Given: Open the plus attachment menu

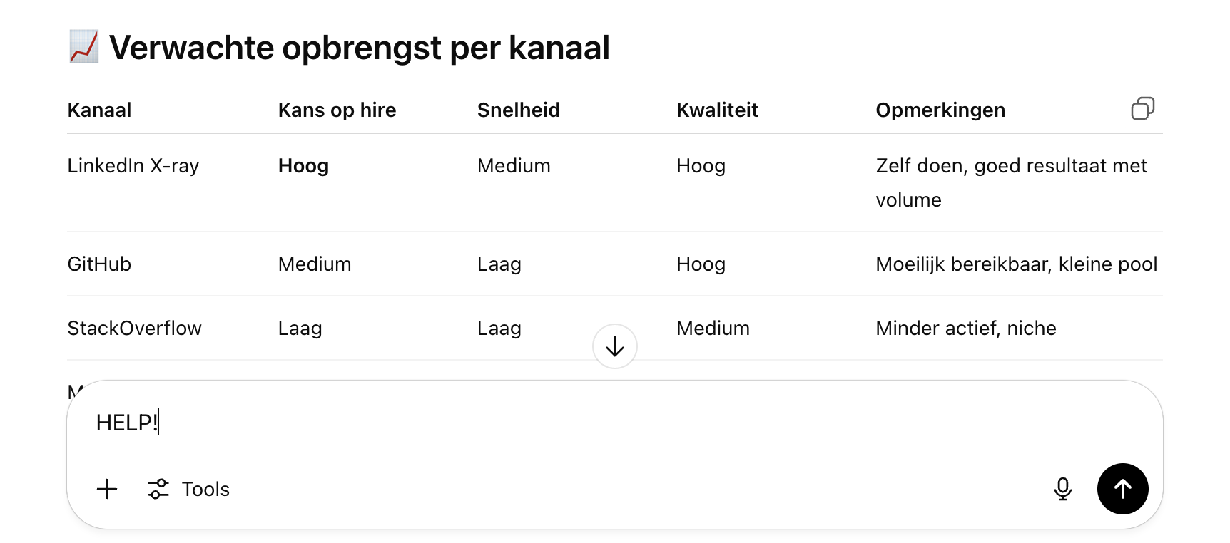Looking at the screenshot, I should click(107, 489).
